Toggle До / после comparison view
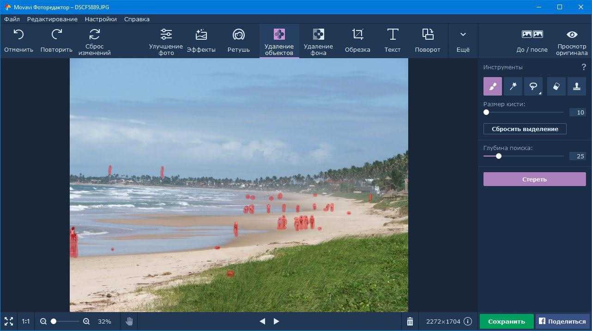The image size is (592, 331). pyautogui.click(x=532, y=41)
